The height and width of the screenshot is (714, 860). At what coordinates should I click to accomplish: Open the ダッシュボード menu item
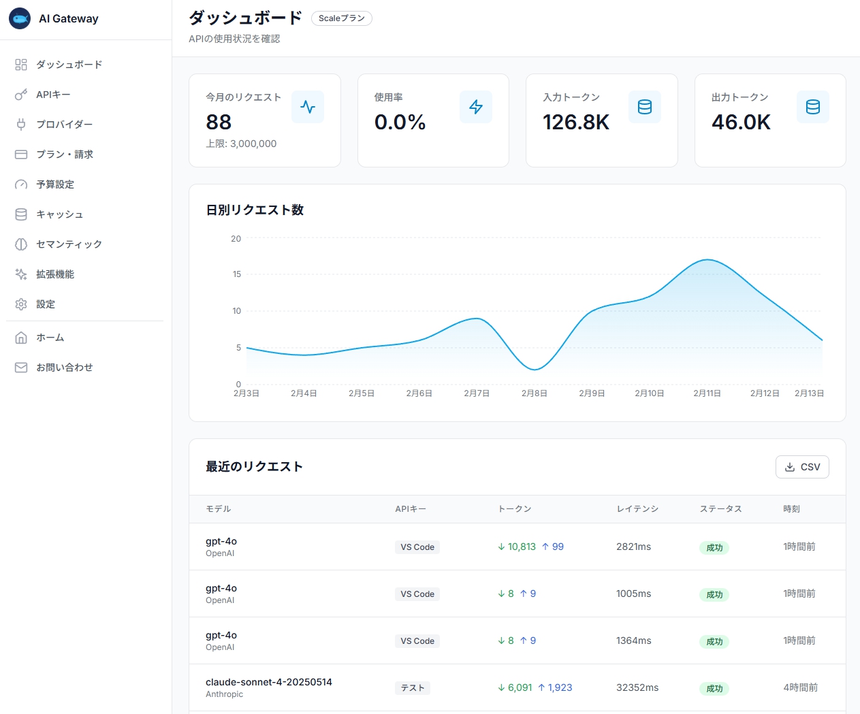pyautogui.click(x=69, y=64)
